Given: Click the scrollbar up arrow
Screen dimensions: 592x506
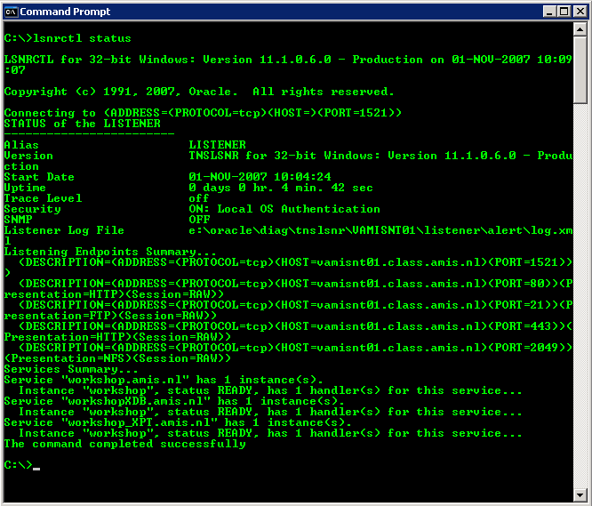Looking at the screenshot, I should tap(580, 30).
